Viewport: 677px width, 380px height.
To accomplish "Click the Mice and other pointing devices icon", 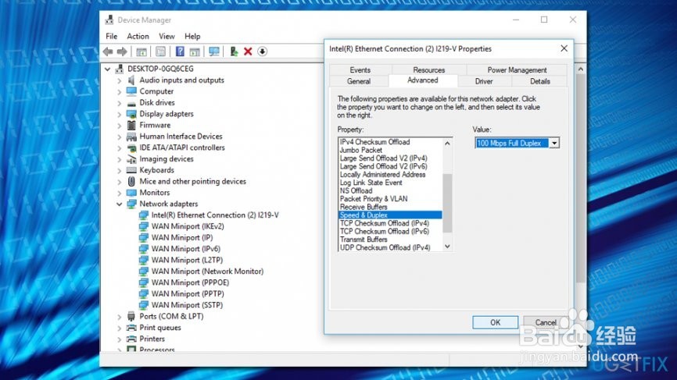I will [131, 181].
